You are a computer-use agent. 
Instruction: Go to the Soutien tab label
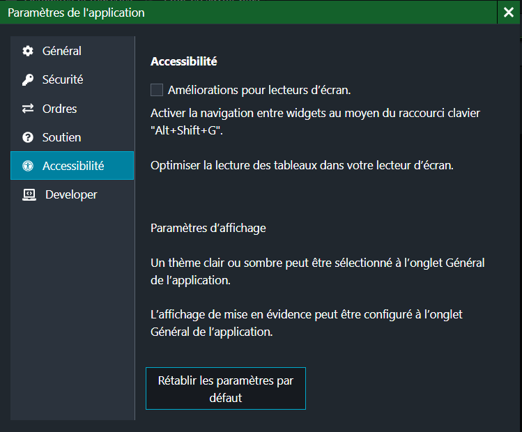click(x=62, y=138)
